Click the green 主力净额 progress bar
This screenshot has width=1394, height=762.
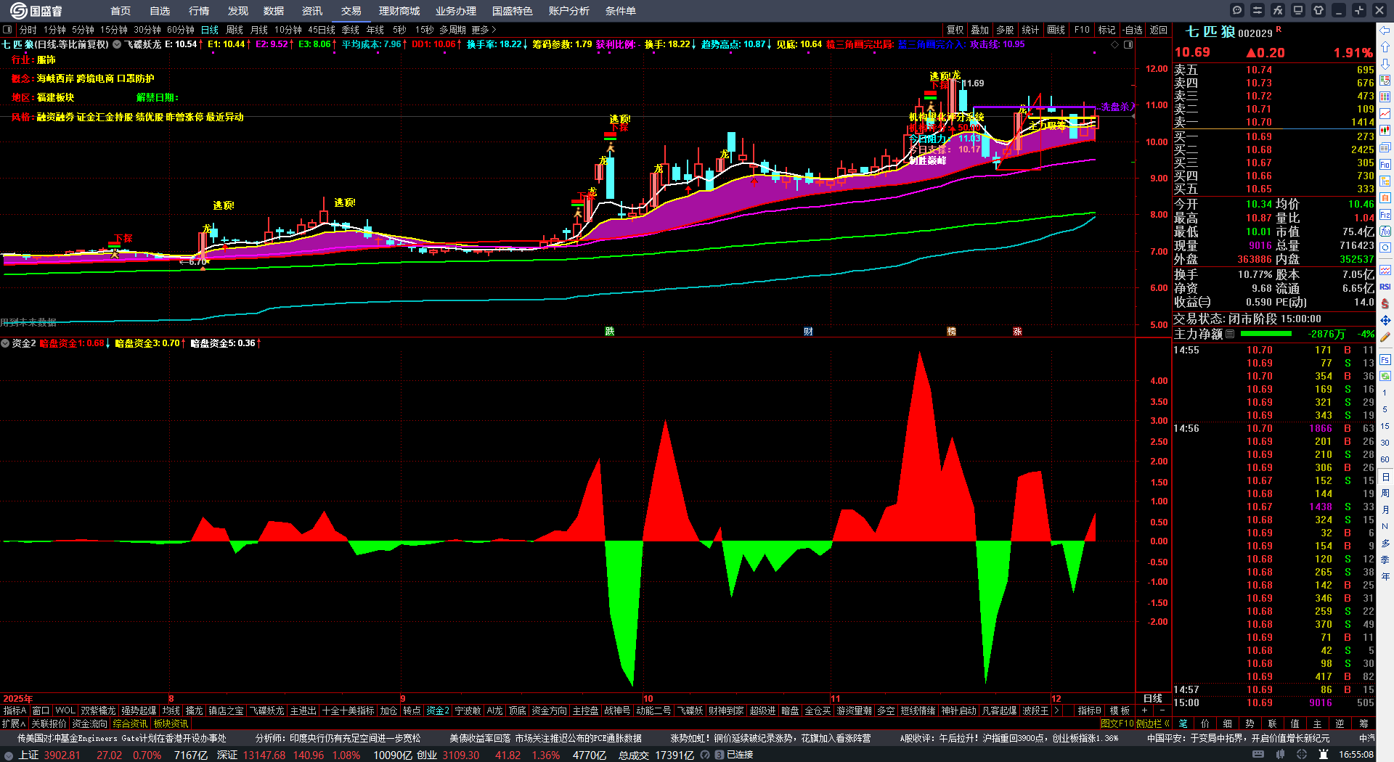click(x=1266, y=334)
